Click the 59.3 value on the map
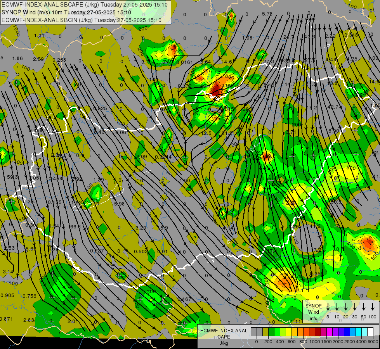The width and height of the screenshot is (380, 349). 12,177
